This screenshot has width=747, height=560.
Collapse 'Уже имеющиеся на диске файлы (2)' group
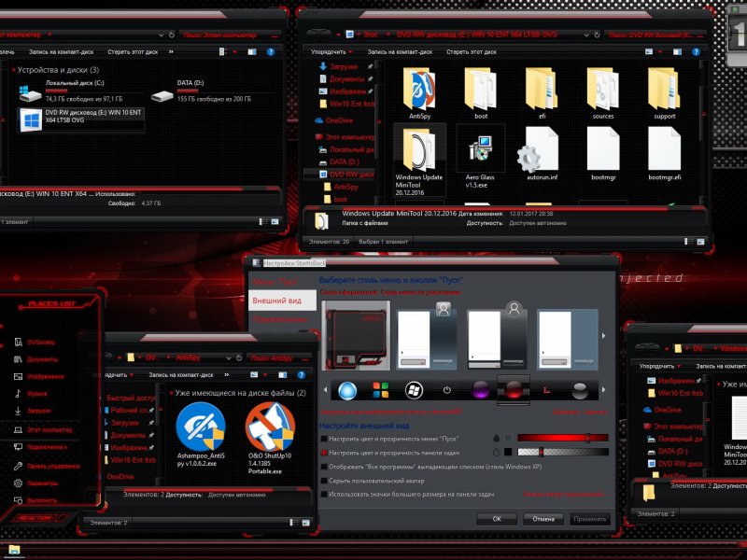(171, 393)
